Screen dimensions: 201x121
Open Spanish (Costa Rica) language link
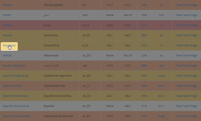click(x=16, y=106)
